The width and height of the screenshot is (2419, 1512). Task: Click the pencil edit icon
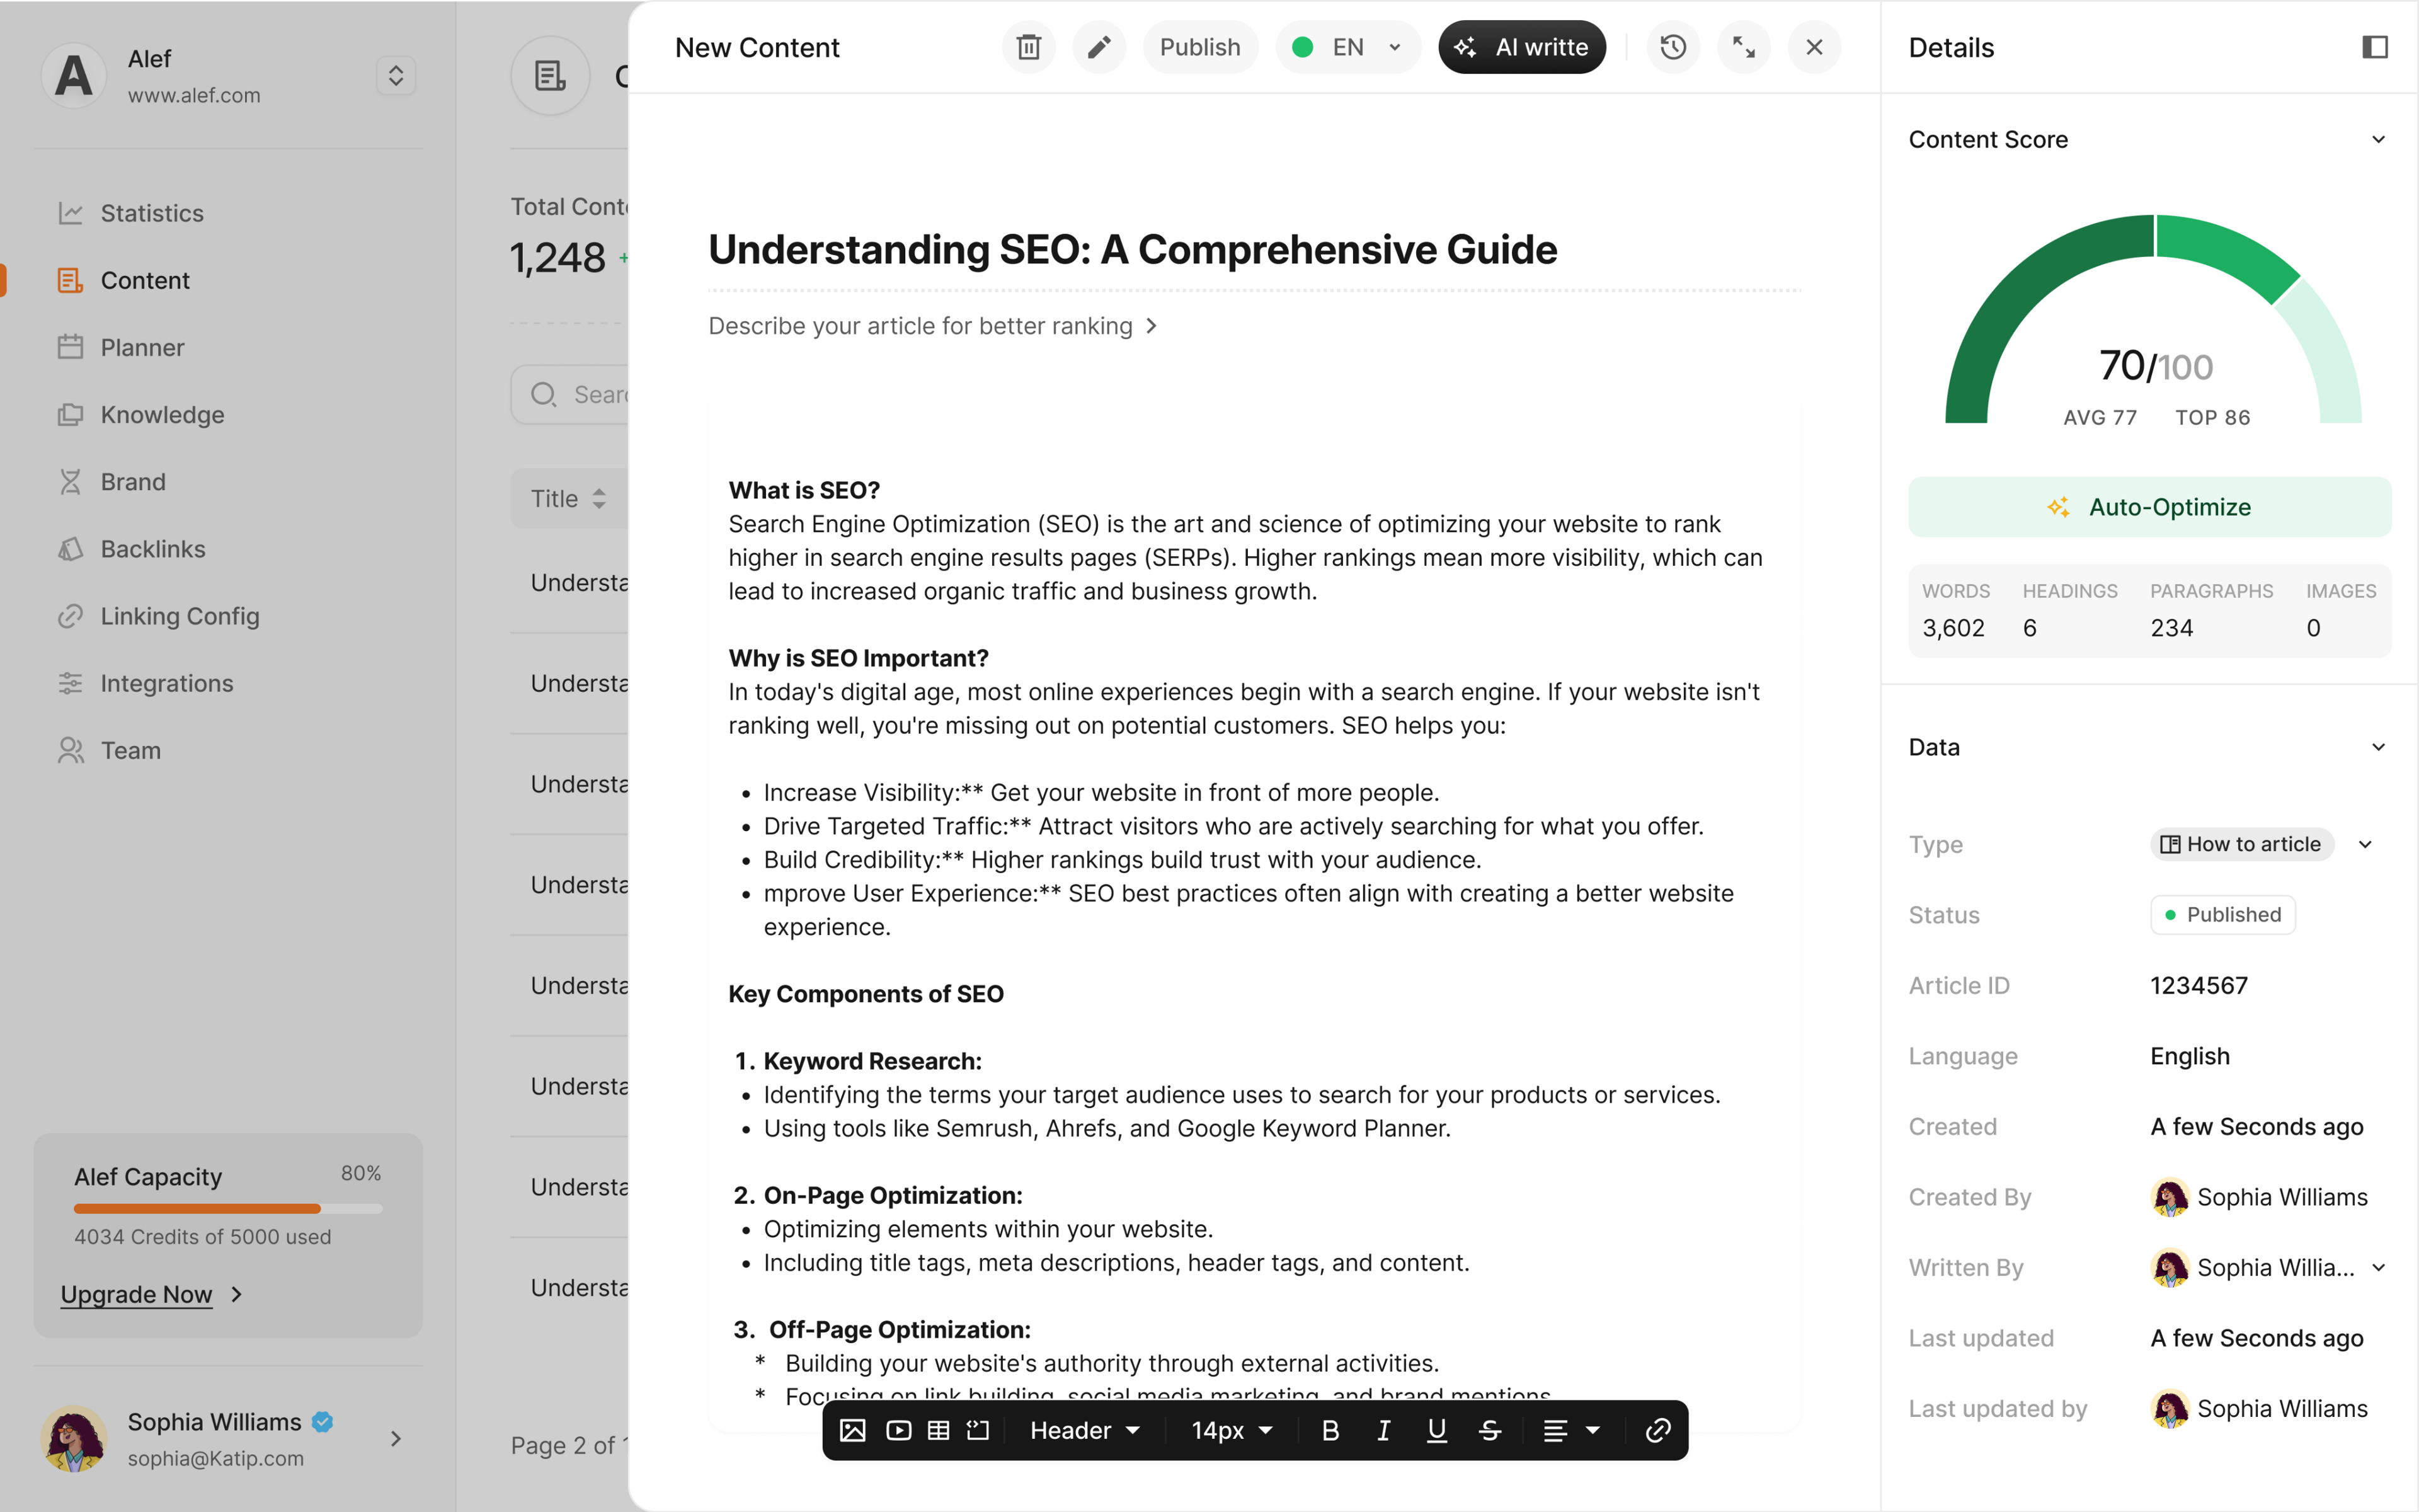pos(1099,47)
